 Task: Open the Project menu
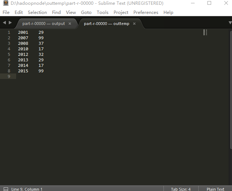[121, 12]
